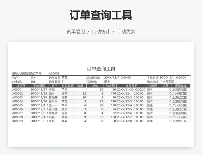Click the 总金额 column header in table

point(110,86)
